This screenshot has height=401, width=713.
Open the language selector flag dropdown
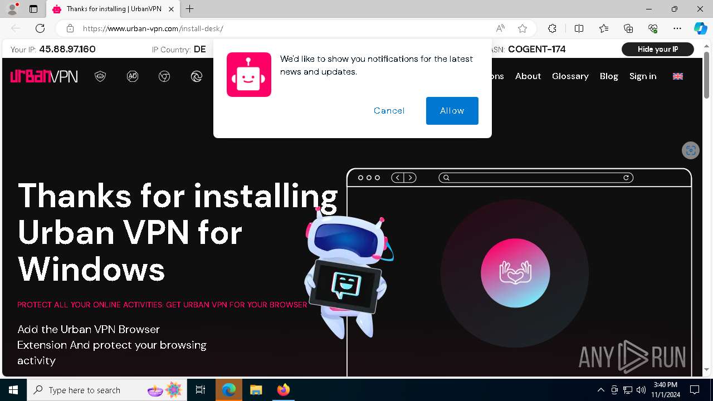678,76
